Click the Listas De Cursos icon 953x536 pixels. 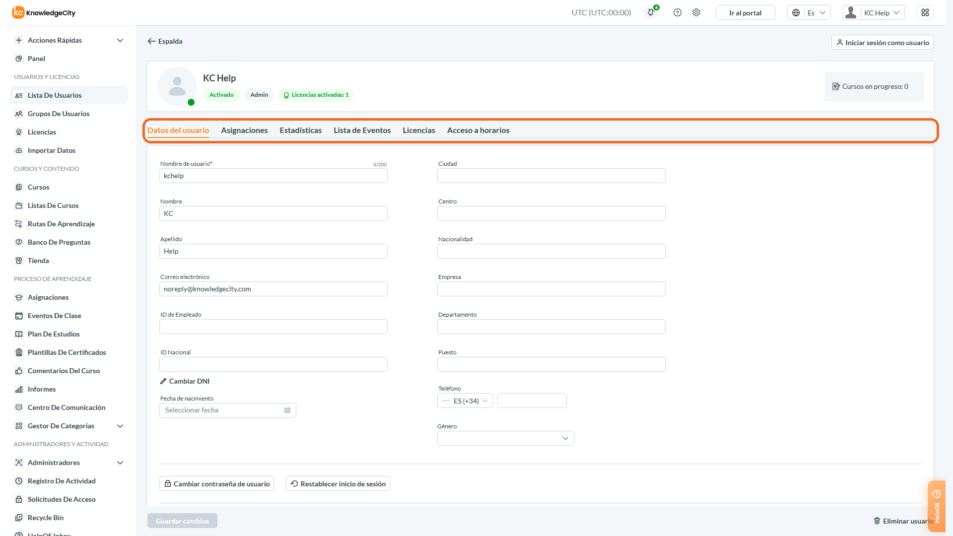click(x=19, y=205)
